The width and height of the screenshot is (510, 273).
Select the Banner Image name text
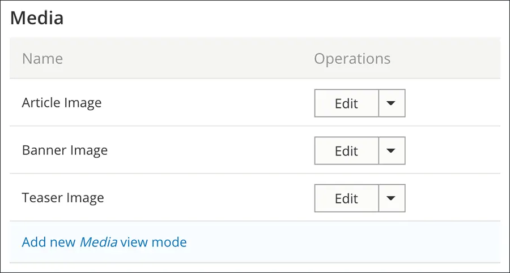[x=65, y=150]
